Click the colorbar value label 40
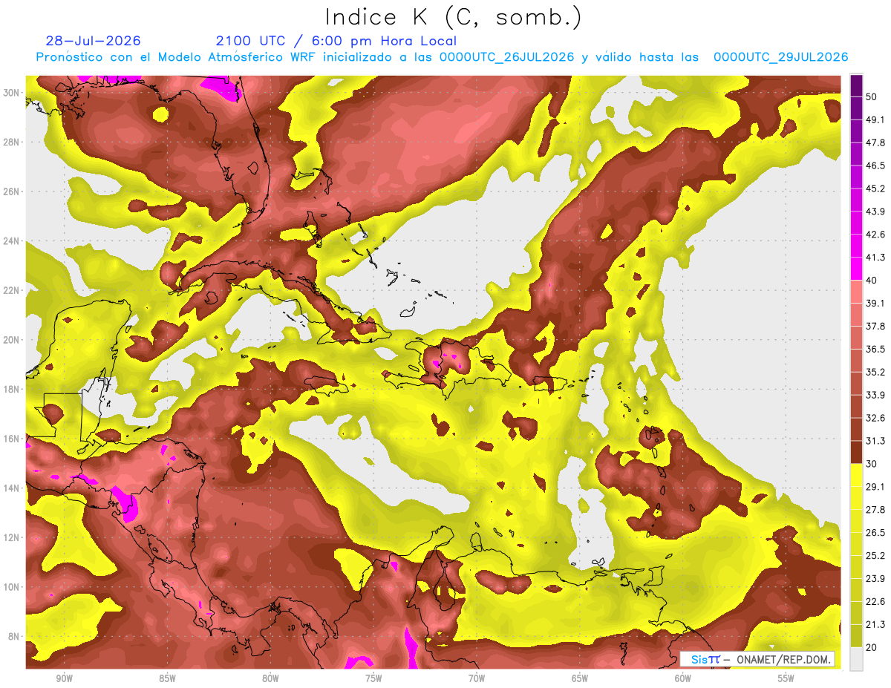The image size is (891, 688). (871, 280)
